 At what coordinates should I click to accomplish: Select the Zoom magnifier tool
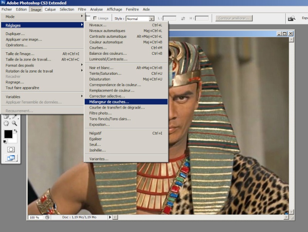coord(14,123)
